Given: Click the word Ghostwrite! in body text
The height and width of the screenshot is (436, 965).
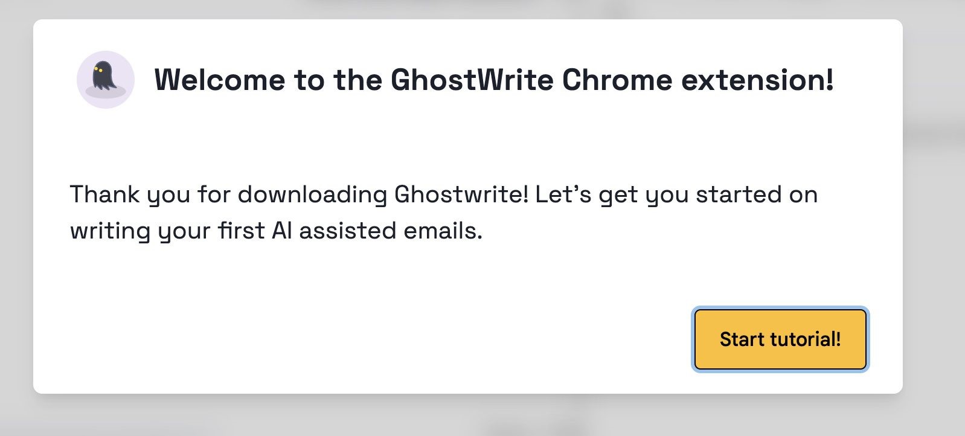Looking at the screenshot, I should [461, 194].
